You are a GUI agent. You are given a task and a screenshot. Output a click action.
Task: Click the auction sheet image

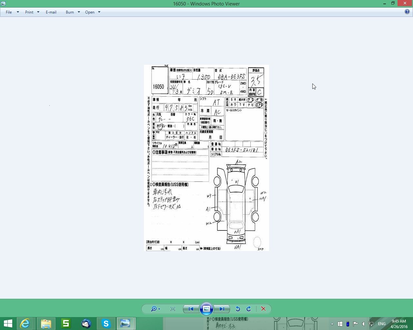click(x=206, y=158)
